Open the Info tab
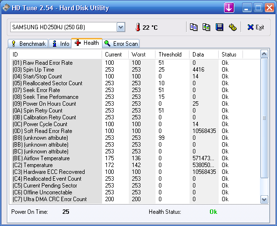 click(x=60, y=43)
